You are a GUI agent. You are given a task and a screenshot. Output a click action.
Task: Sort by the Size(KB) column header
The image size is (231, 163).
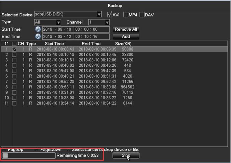coord(123,44)
